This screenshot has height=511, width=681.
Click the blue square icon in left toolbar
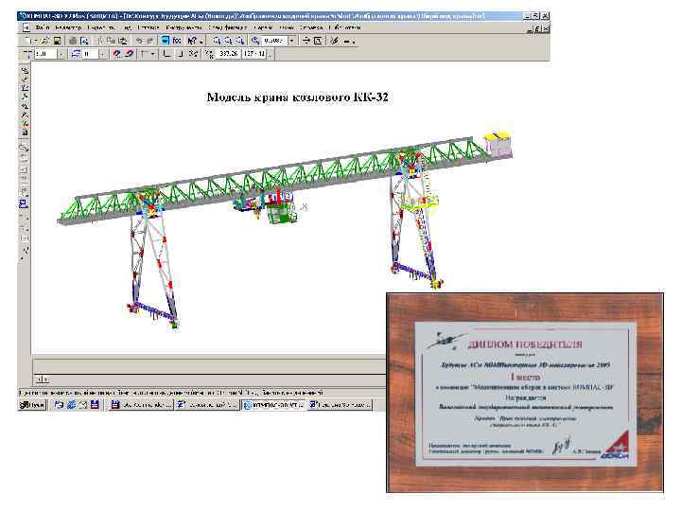24,203
